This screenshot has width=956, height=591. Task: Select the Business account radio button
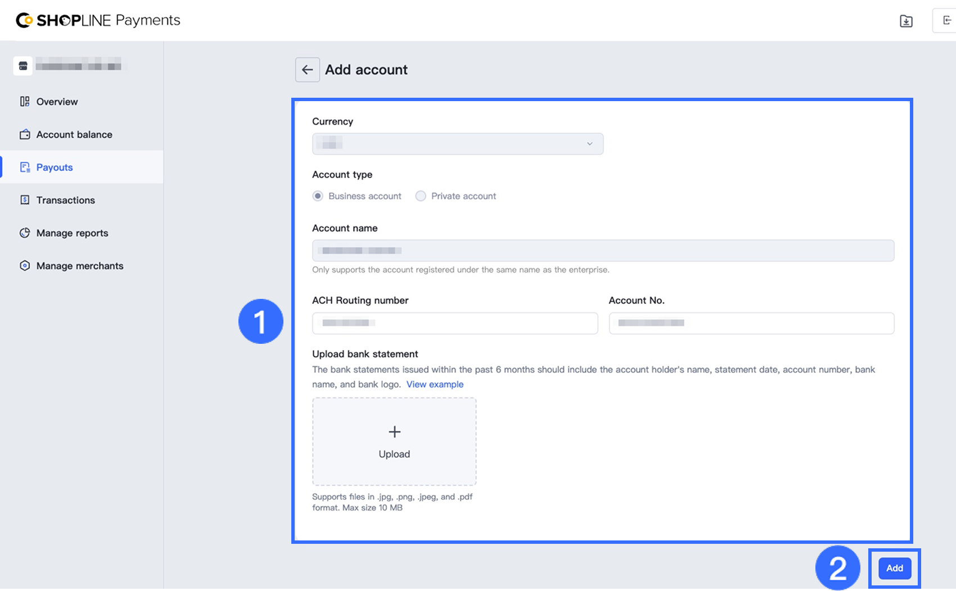click(318, 196)
